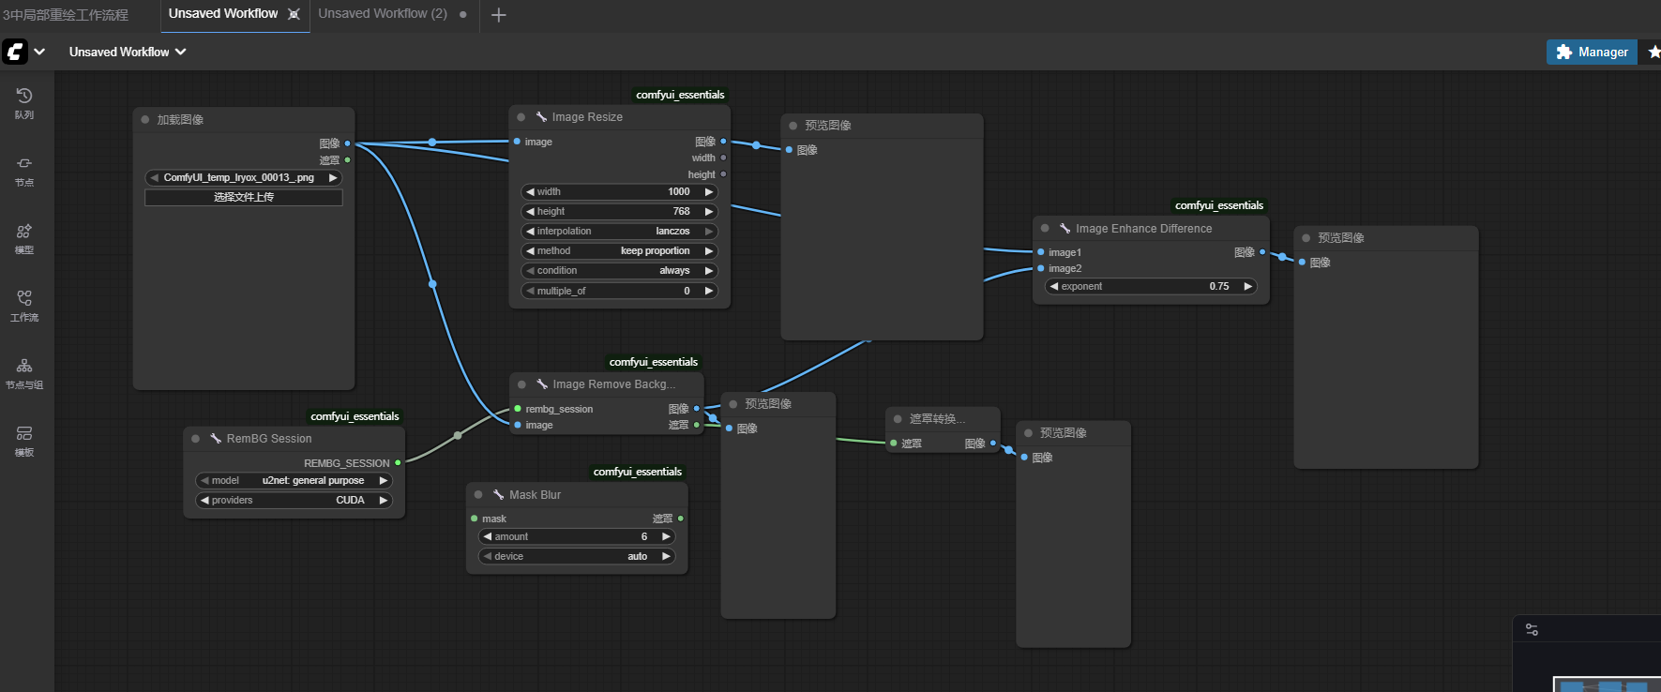Increase the exponent value with right arrow
Image resolution: width=1661 pixels, height=692 pixels.
click(1247, 287)
